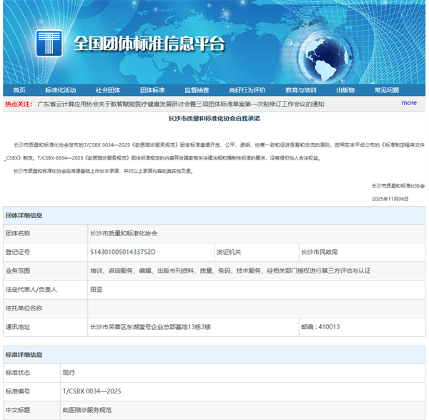
Task: Click the 团体名称 label cell
Action: [46, 233]
